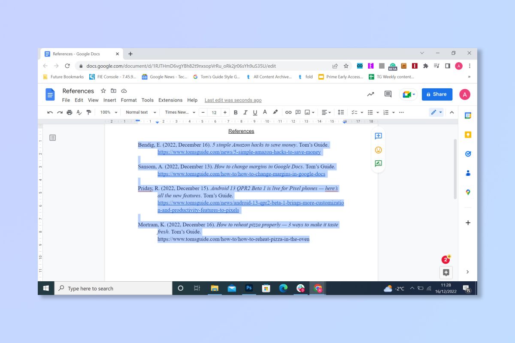This screenshot has width=515, height=343.
Task: Open the Normal text style dropdown
Action: [141, 112]
